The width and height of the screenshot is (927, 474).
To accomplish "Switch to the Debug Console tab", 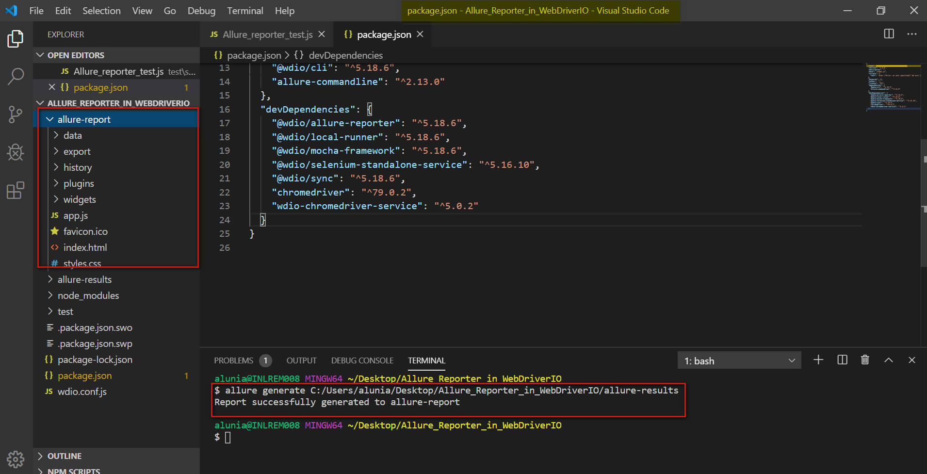I will [x=362, y=360].
